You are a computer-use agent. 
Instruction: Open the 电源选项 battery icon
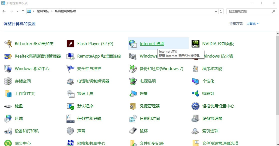click(x=133, y=81)
